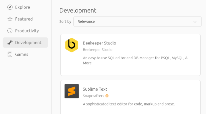This screenshot has height=114, width=206.
Task: Click the Snapcrafters publisher name
Action: coord(93,96)
